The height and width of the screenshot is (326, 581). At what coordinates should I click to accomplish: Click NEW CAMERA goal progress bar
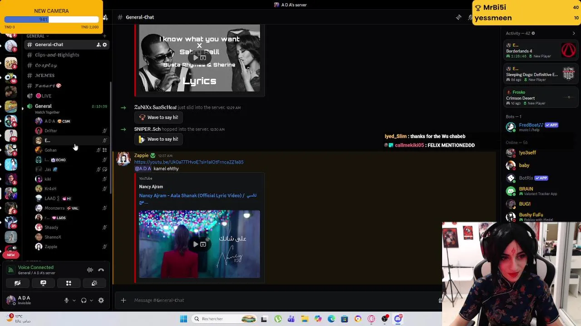pos(51,19)
